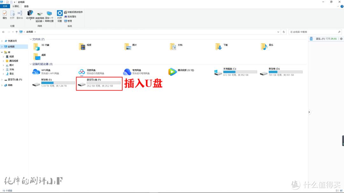The height and width of the screenshot is (193, 344).
Task: Open recent locations dropdown arrow
Action: coord(13,32)
